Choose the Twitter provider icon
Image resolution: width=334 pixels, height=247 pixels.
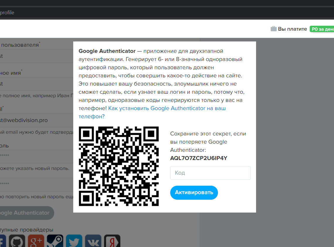(74, 242)
